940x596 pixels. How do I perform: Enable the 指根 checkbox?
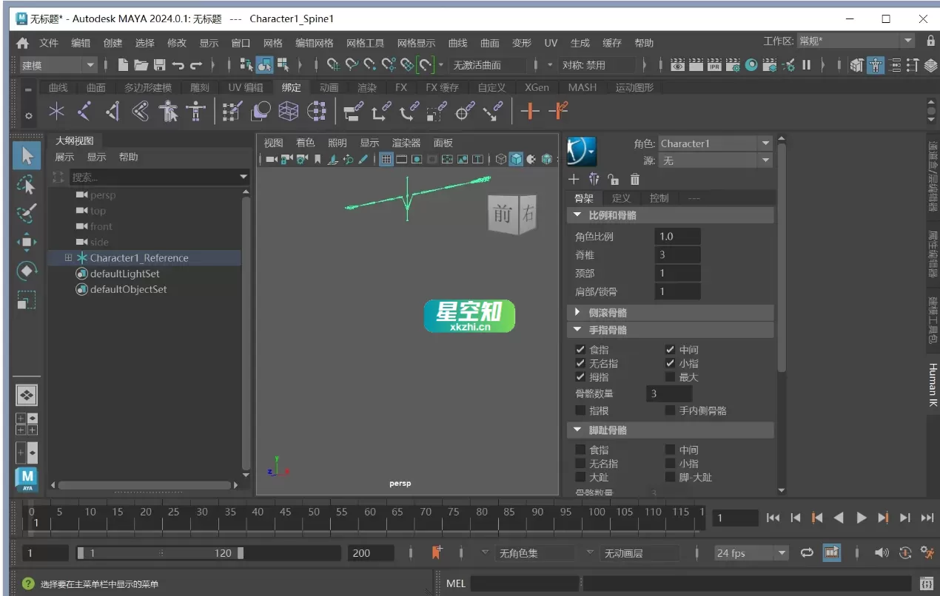[581, 410]
